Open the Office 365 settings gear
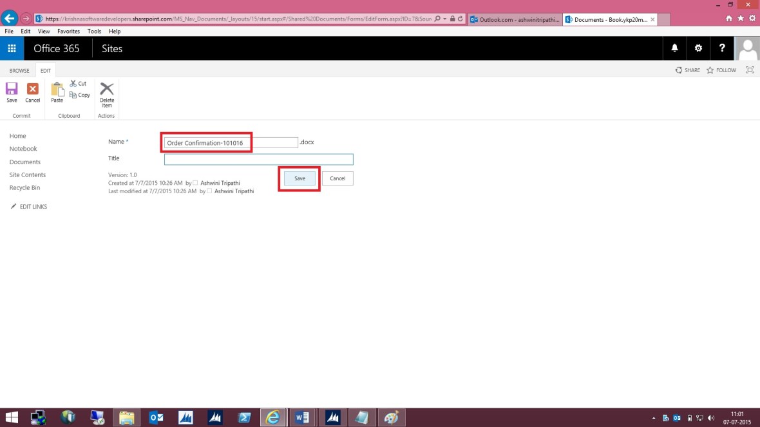The image size is (760, 427). coord(698,48)
